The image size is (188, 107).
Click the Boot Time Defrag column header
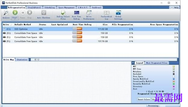[x=82, y=24]
